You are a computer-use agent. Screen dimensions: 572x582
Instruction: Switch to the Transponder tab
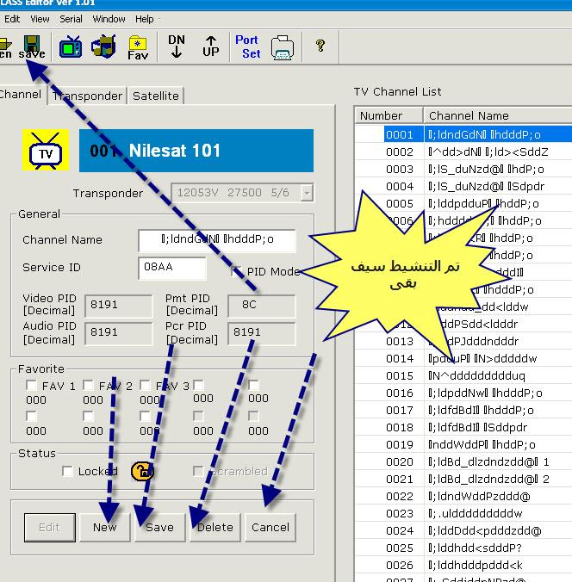[x=87, y=96]
